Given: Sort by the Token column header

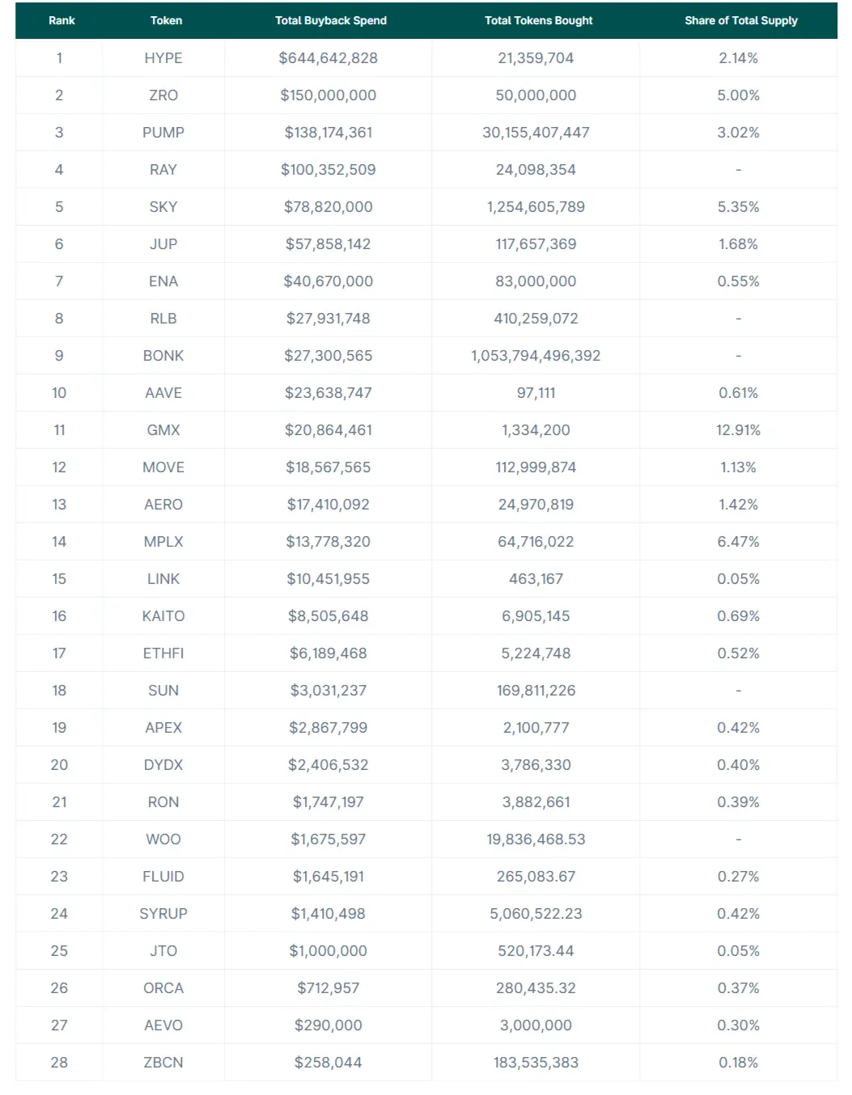Looking at the screenshot, I should (x=166, y=21).
